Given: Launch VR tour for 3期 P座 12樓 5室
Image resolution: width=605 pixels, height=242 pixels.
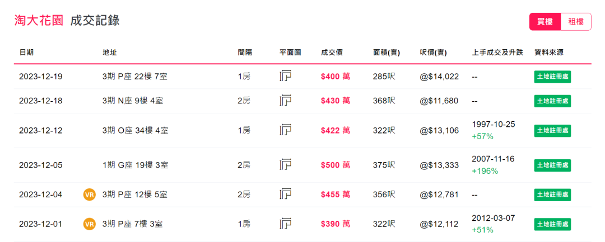Looking at the screenshot, I should tap(89, 194).
